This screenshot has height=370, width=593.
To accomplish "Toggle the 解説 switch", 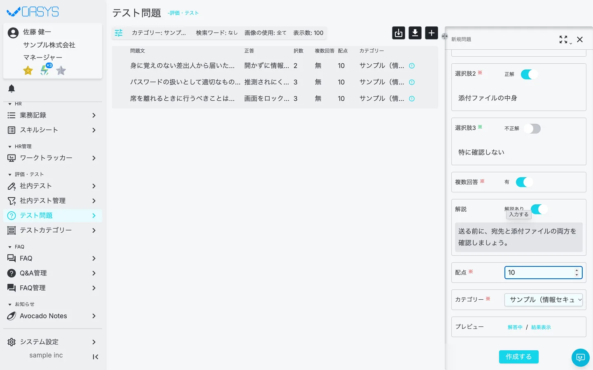I will point(539,209).
